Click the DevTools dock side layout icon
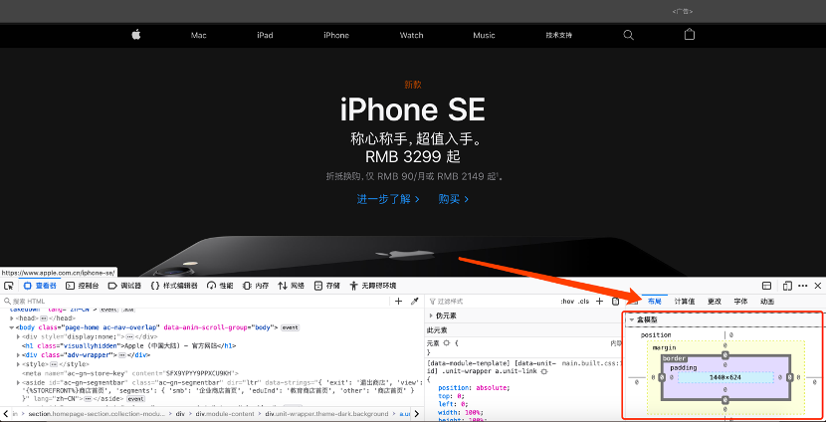Image resolution: width=826 pixels, height=422 pixels. point(767,286)
